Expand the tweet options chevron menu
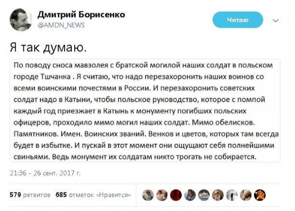 (276, 21)
